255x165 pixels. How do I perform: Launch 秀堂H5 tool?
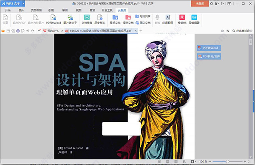pos(182,19)
